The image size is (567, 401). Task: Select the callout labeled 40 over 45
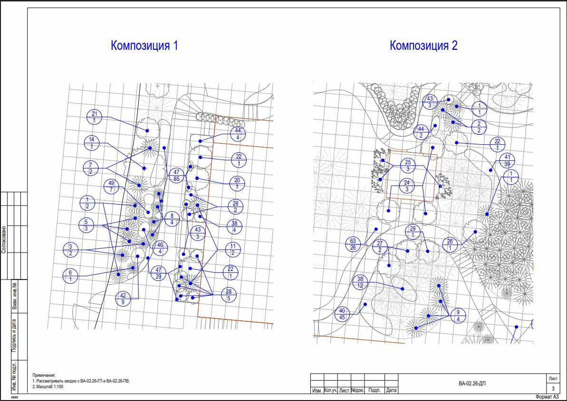[x=342, y=314]
